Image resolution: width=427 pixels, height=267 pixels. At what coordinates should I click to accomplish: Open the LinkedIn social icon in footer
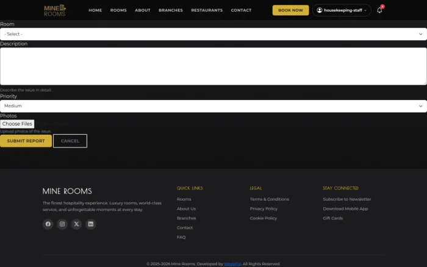click(x=91, y=224)
